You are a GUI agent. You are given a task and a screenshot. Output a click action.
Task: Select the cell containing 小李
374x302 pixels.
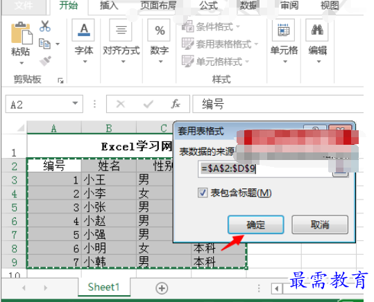pos(109,193)
